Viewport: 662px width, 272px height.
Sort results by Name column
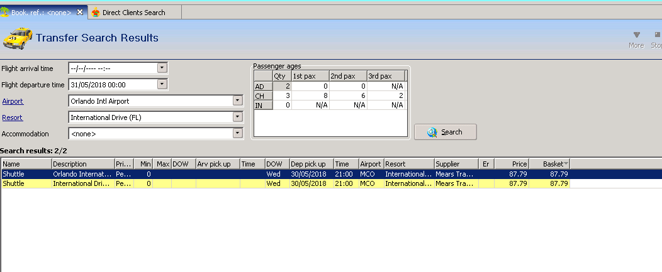click(x=26, y=164)
